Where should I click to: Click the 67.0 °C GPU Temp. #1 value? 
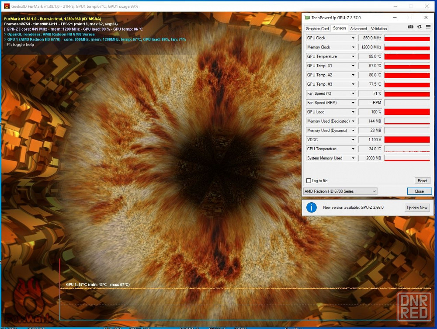370,66
